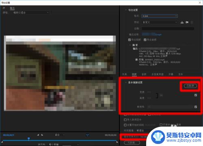
Task: Switch to the 音频 tab
Action: click(144, 74)
